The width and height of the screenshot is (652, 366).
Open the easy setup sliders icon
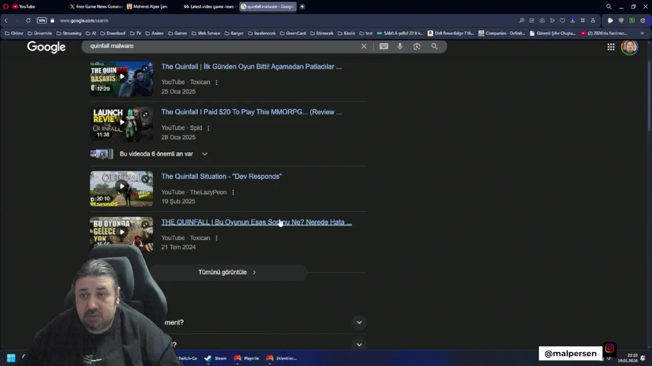point(583,20)
